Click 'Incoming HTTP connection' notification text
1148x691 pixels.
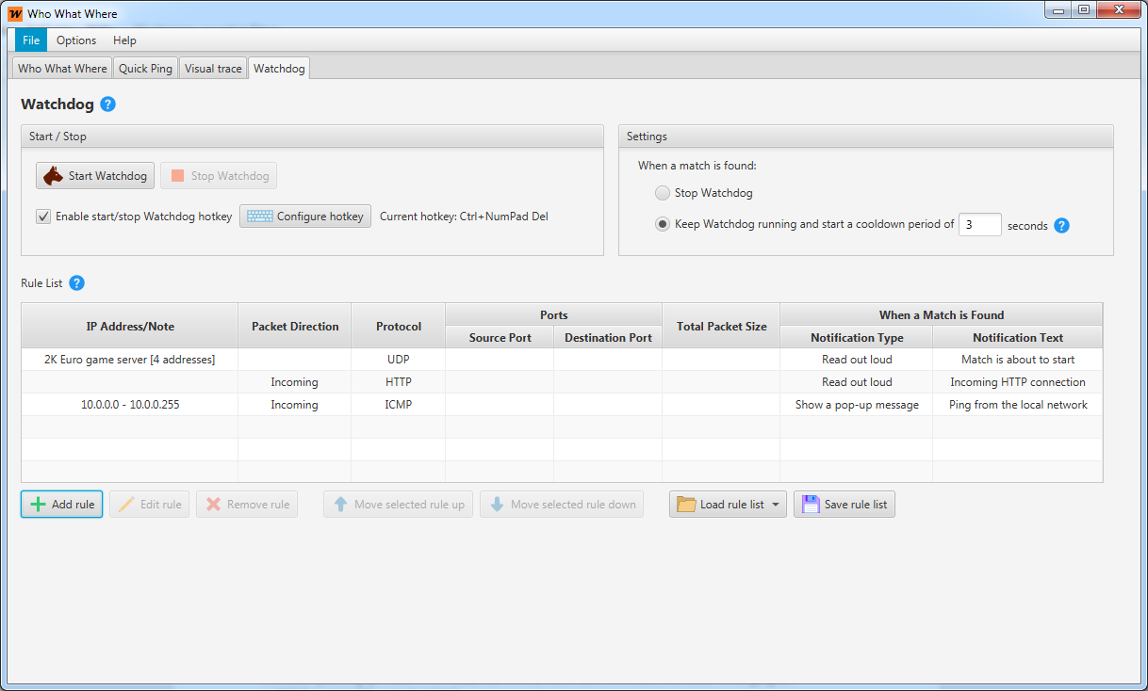(1018, 382)
